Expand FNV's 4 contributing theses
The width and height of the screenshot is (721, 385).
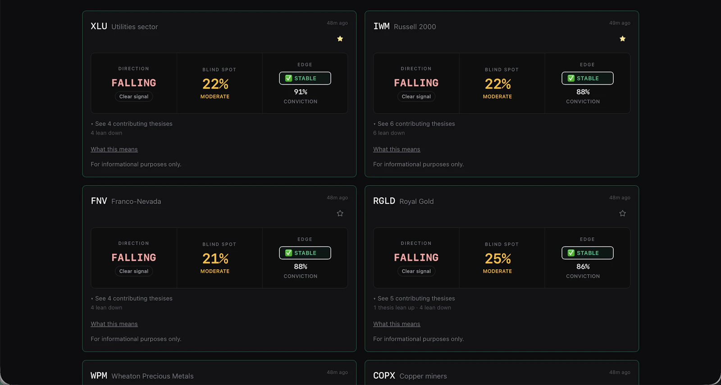(x=132, y=299)
